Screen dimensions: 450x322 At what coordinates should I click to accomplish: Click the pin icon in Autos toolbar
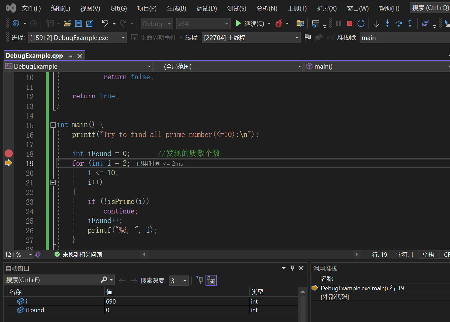pos(200,280)
